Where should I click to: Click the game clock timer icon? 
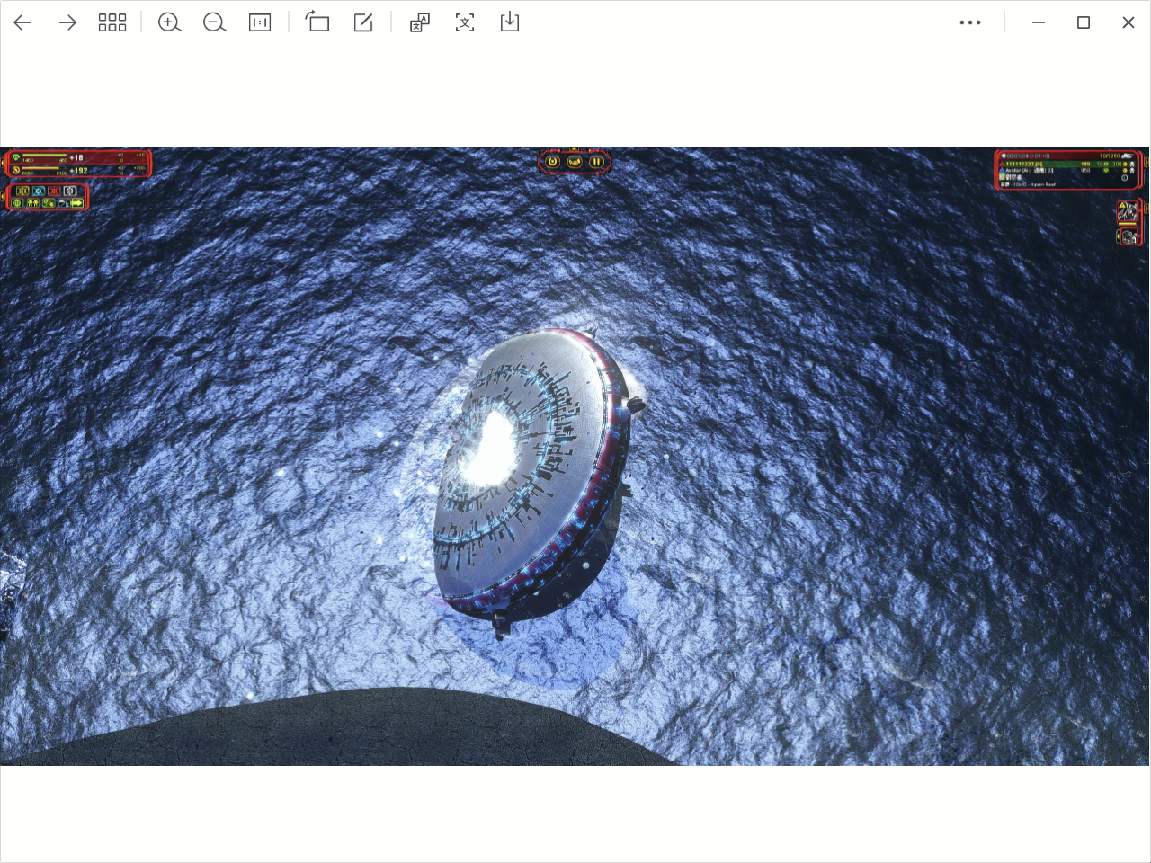coord(1004,156)
